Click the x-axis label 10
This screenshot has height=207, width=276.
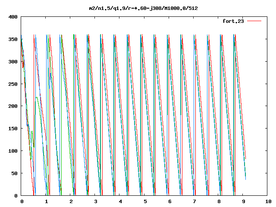(x=268, y=201)
